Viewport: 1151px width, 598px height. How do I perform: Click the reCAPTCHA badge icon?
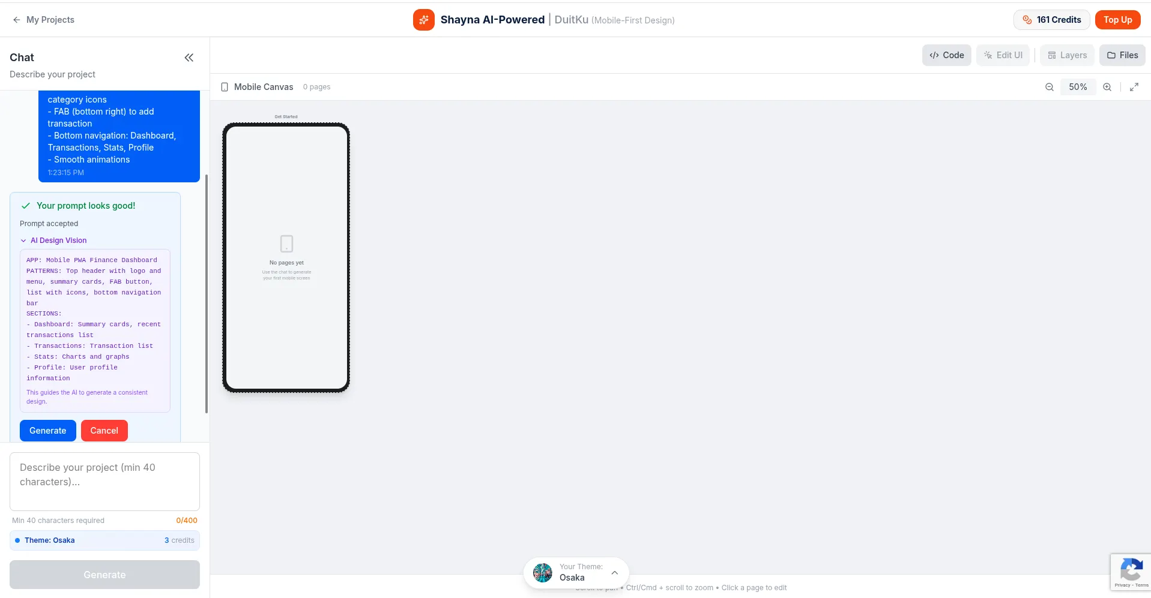tap(1131, 570)
